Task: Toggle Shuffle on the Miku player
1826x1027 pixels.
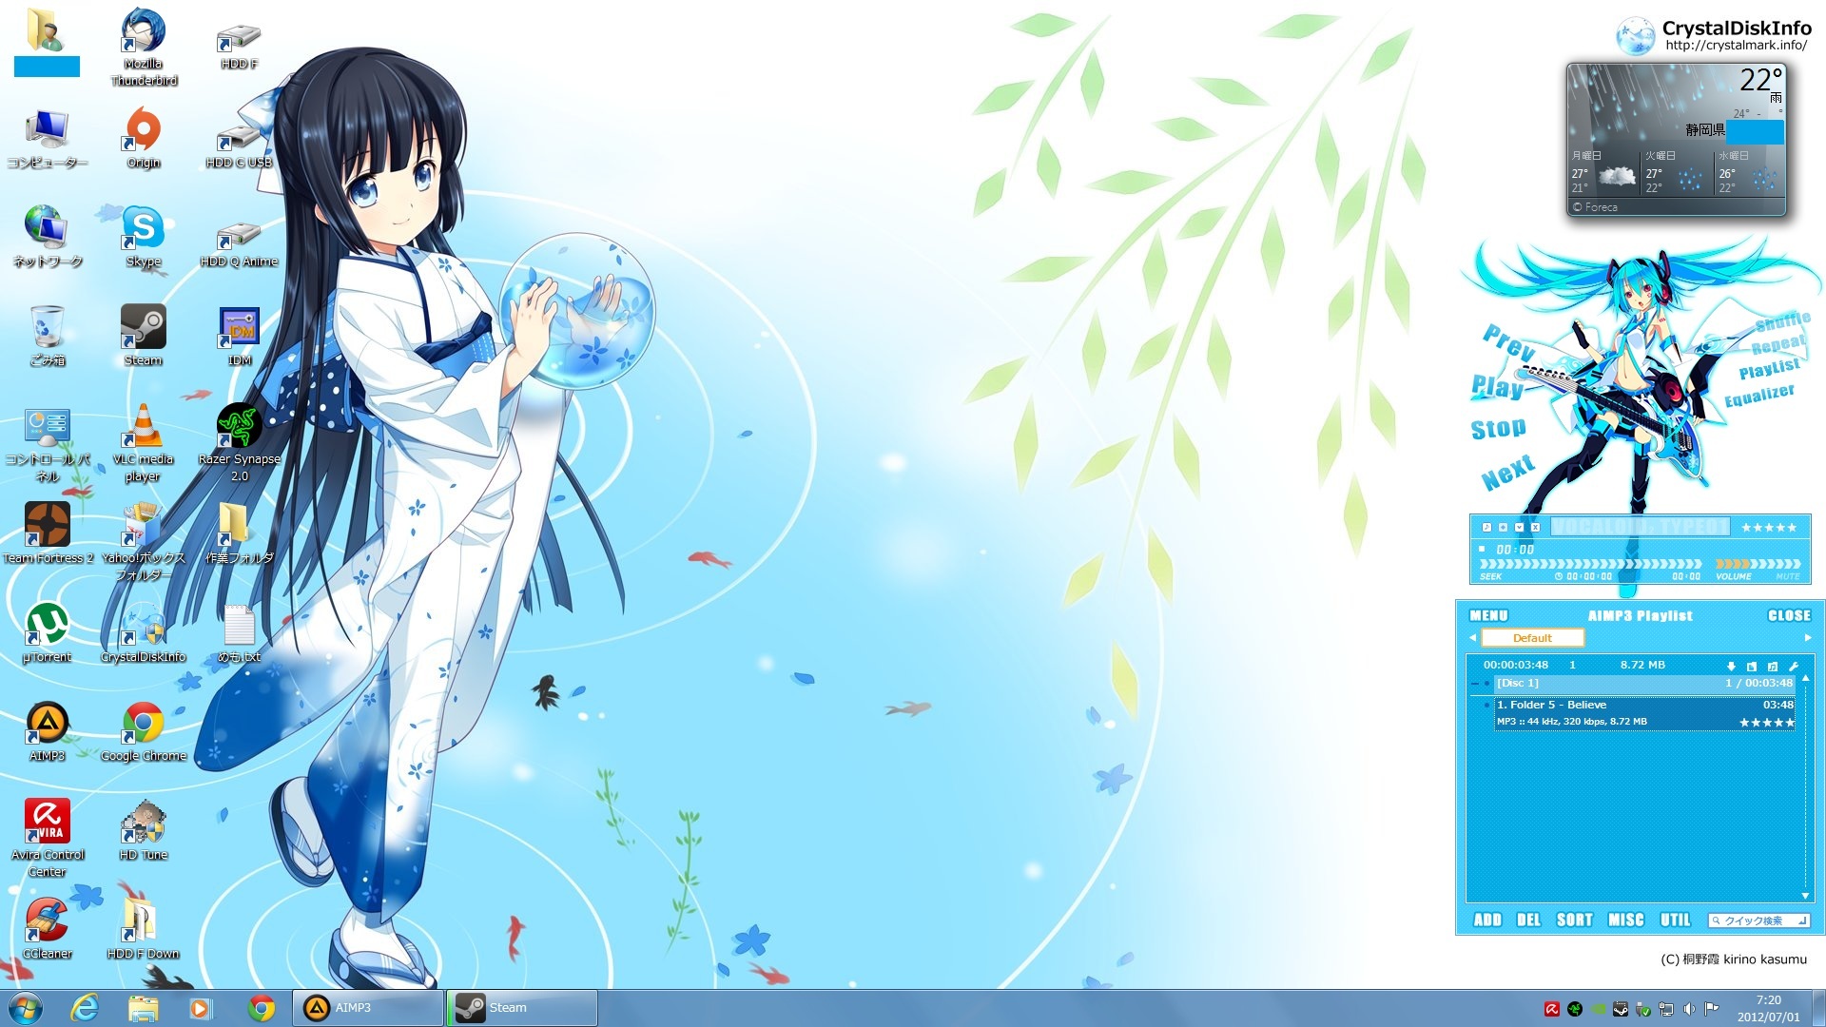Action: pos(1782,321)
